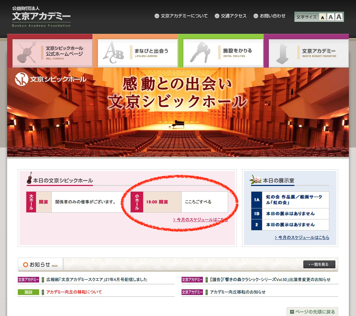Viewport: 356px width, 316px height.
Task: Open this month's hall schedule link
Action: 200,220
